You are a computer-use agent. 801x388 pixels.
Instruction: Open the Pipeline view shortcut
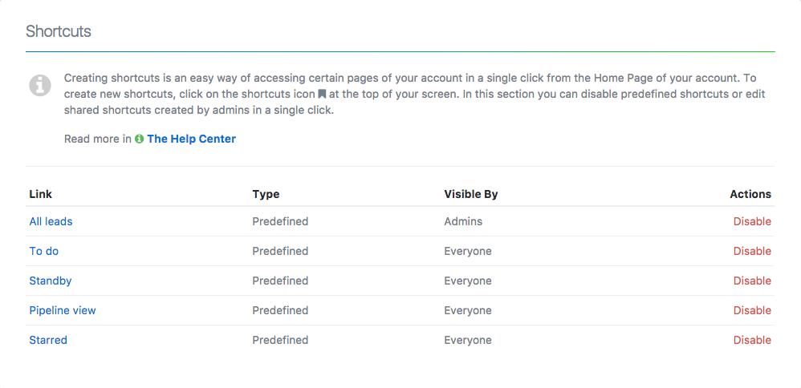[63, 310]
